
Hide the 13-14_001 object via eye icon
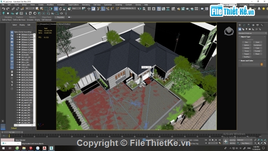pyautogui.click(x=18, y=55)
